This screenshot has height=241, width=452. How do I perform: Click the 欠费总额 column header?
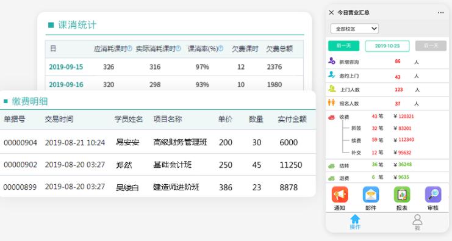(x=279, y=49)
